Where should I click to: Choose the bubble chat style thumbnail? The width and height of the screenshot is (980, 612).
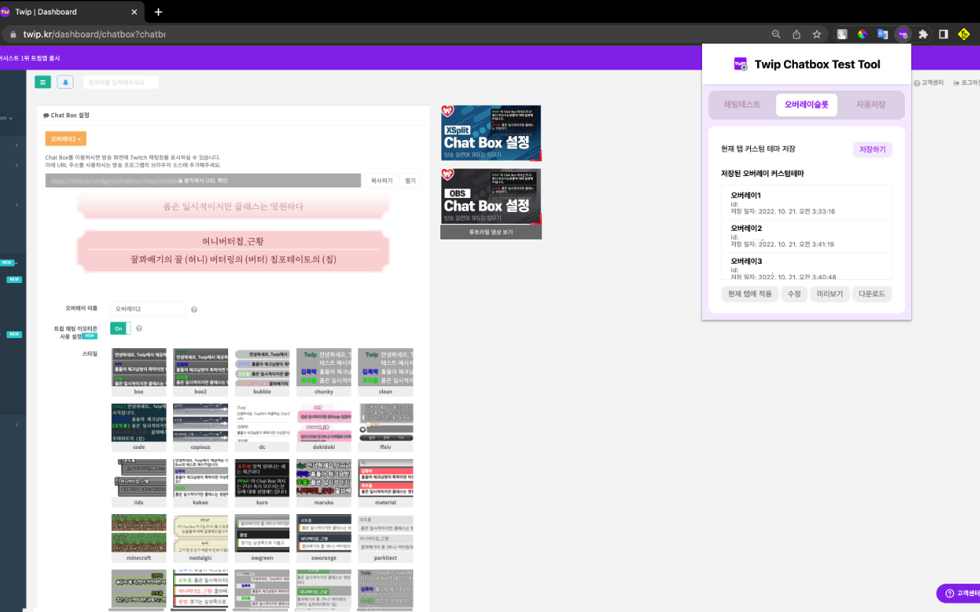(262, 372)
